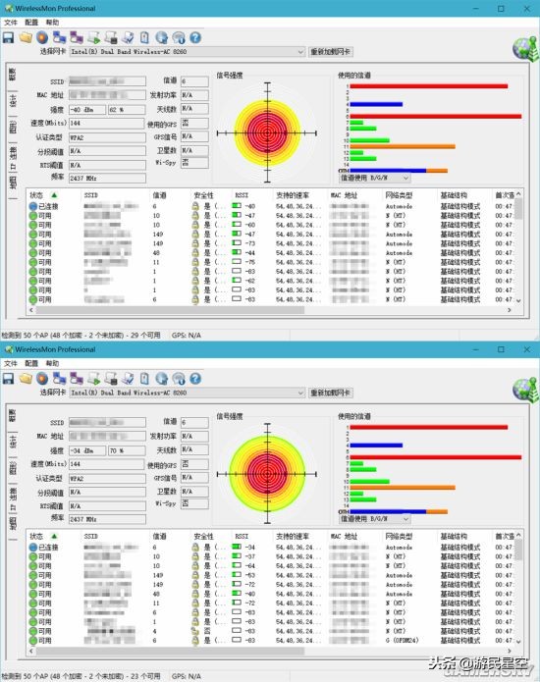Click the -34 dBm strength field in lower window
The width and height of the screenshot is (540, 682).
[x=87, y=451]
